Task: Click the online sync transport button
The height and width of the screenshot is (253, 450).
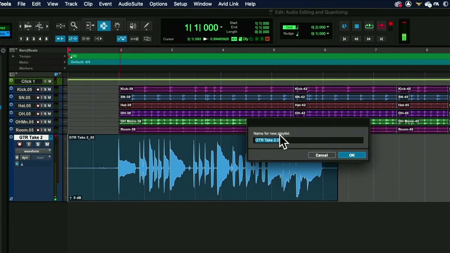Action: 344,26
